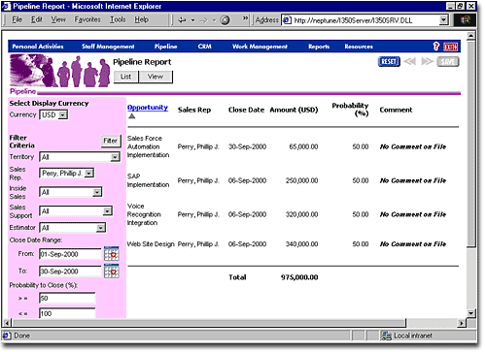Expand the Currency USD dropdown

(63, 114)
